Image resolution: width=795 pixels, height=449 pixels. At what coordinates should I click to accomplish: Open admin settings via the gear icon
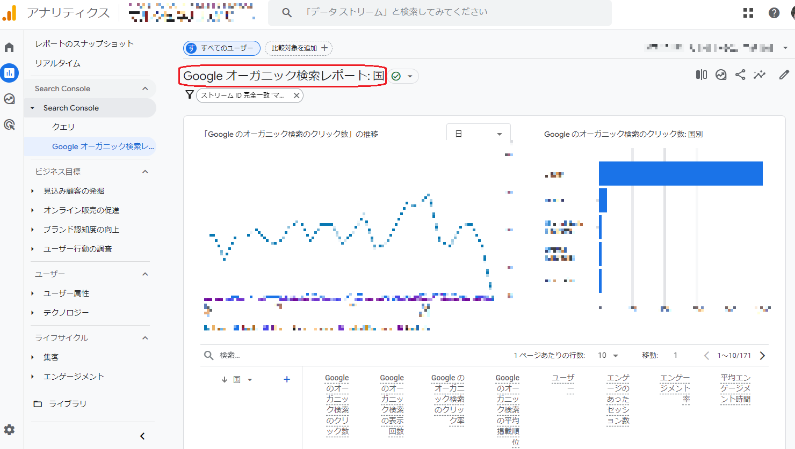click(10, 430)
